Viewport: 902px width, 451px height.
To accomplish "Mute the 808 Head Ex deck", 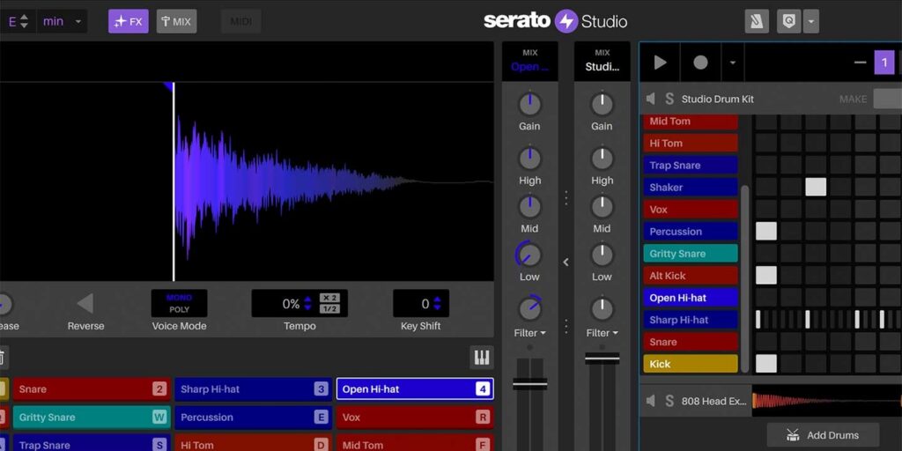I will point(651,401).
